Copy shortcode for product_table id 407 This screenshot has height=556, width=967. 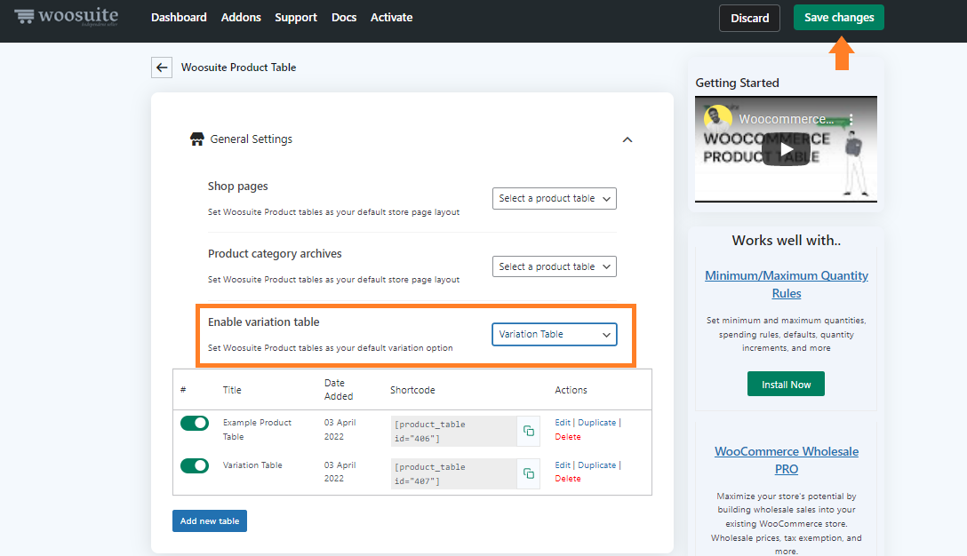tap(529, 473)
